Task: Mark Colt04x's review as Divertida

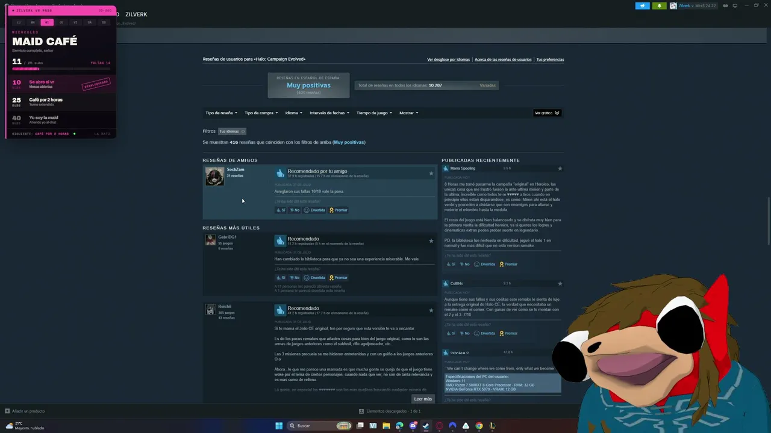Action: [485, 333]
